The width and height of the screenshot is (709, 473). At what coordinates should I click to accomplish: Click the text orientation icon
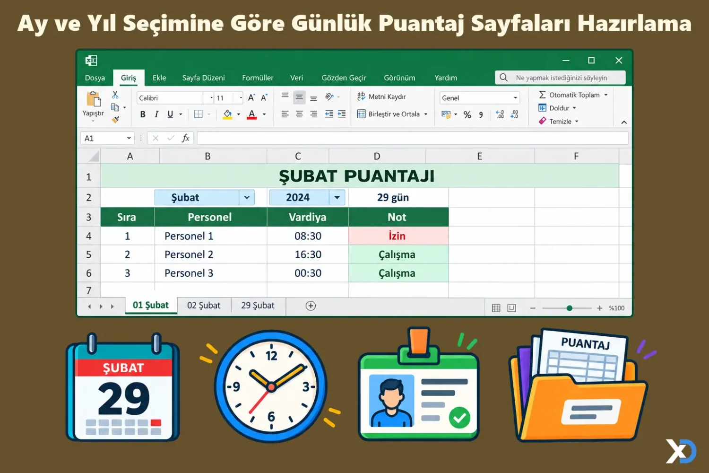[329, 96]
